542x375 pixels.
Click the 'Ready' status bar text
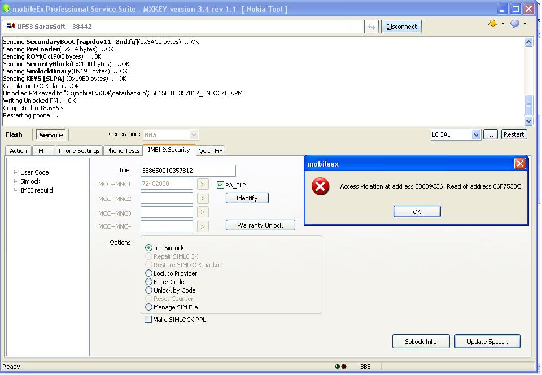click(11, 367)
